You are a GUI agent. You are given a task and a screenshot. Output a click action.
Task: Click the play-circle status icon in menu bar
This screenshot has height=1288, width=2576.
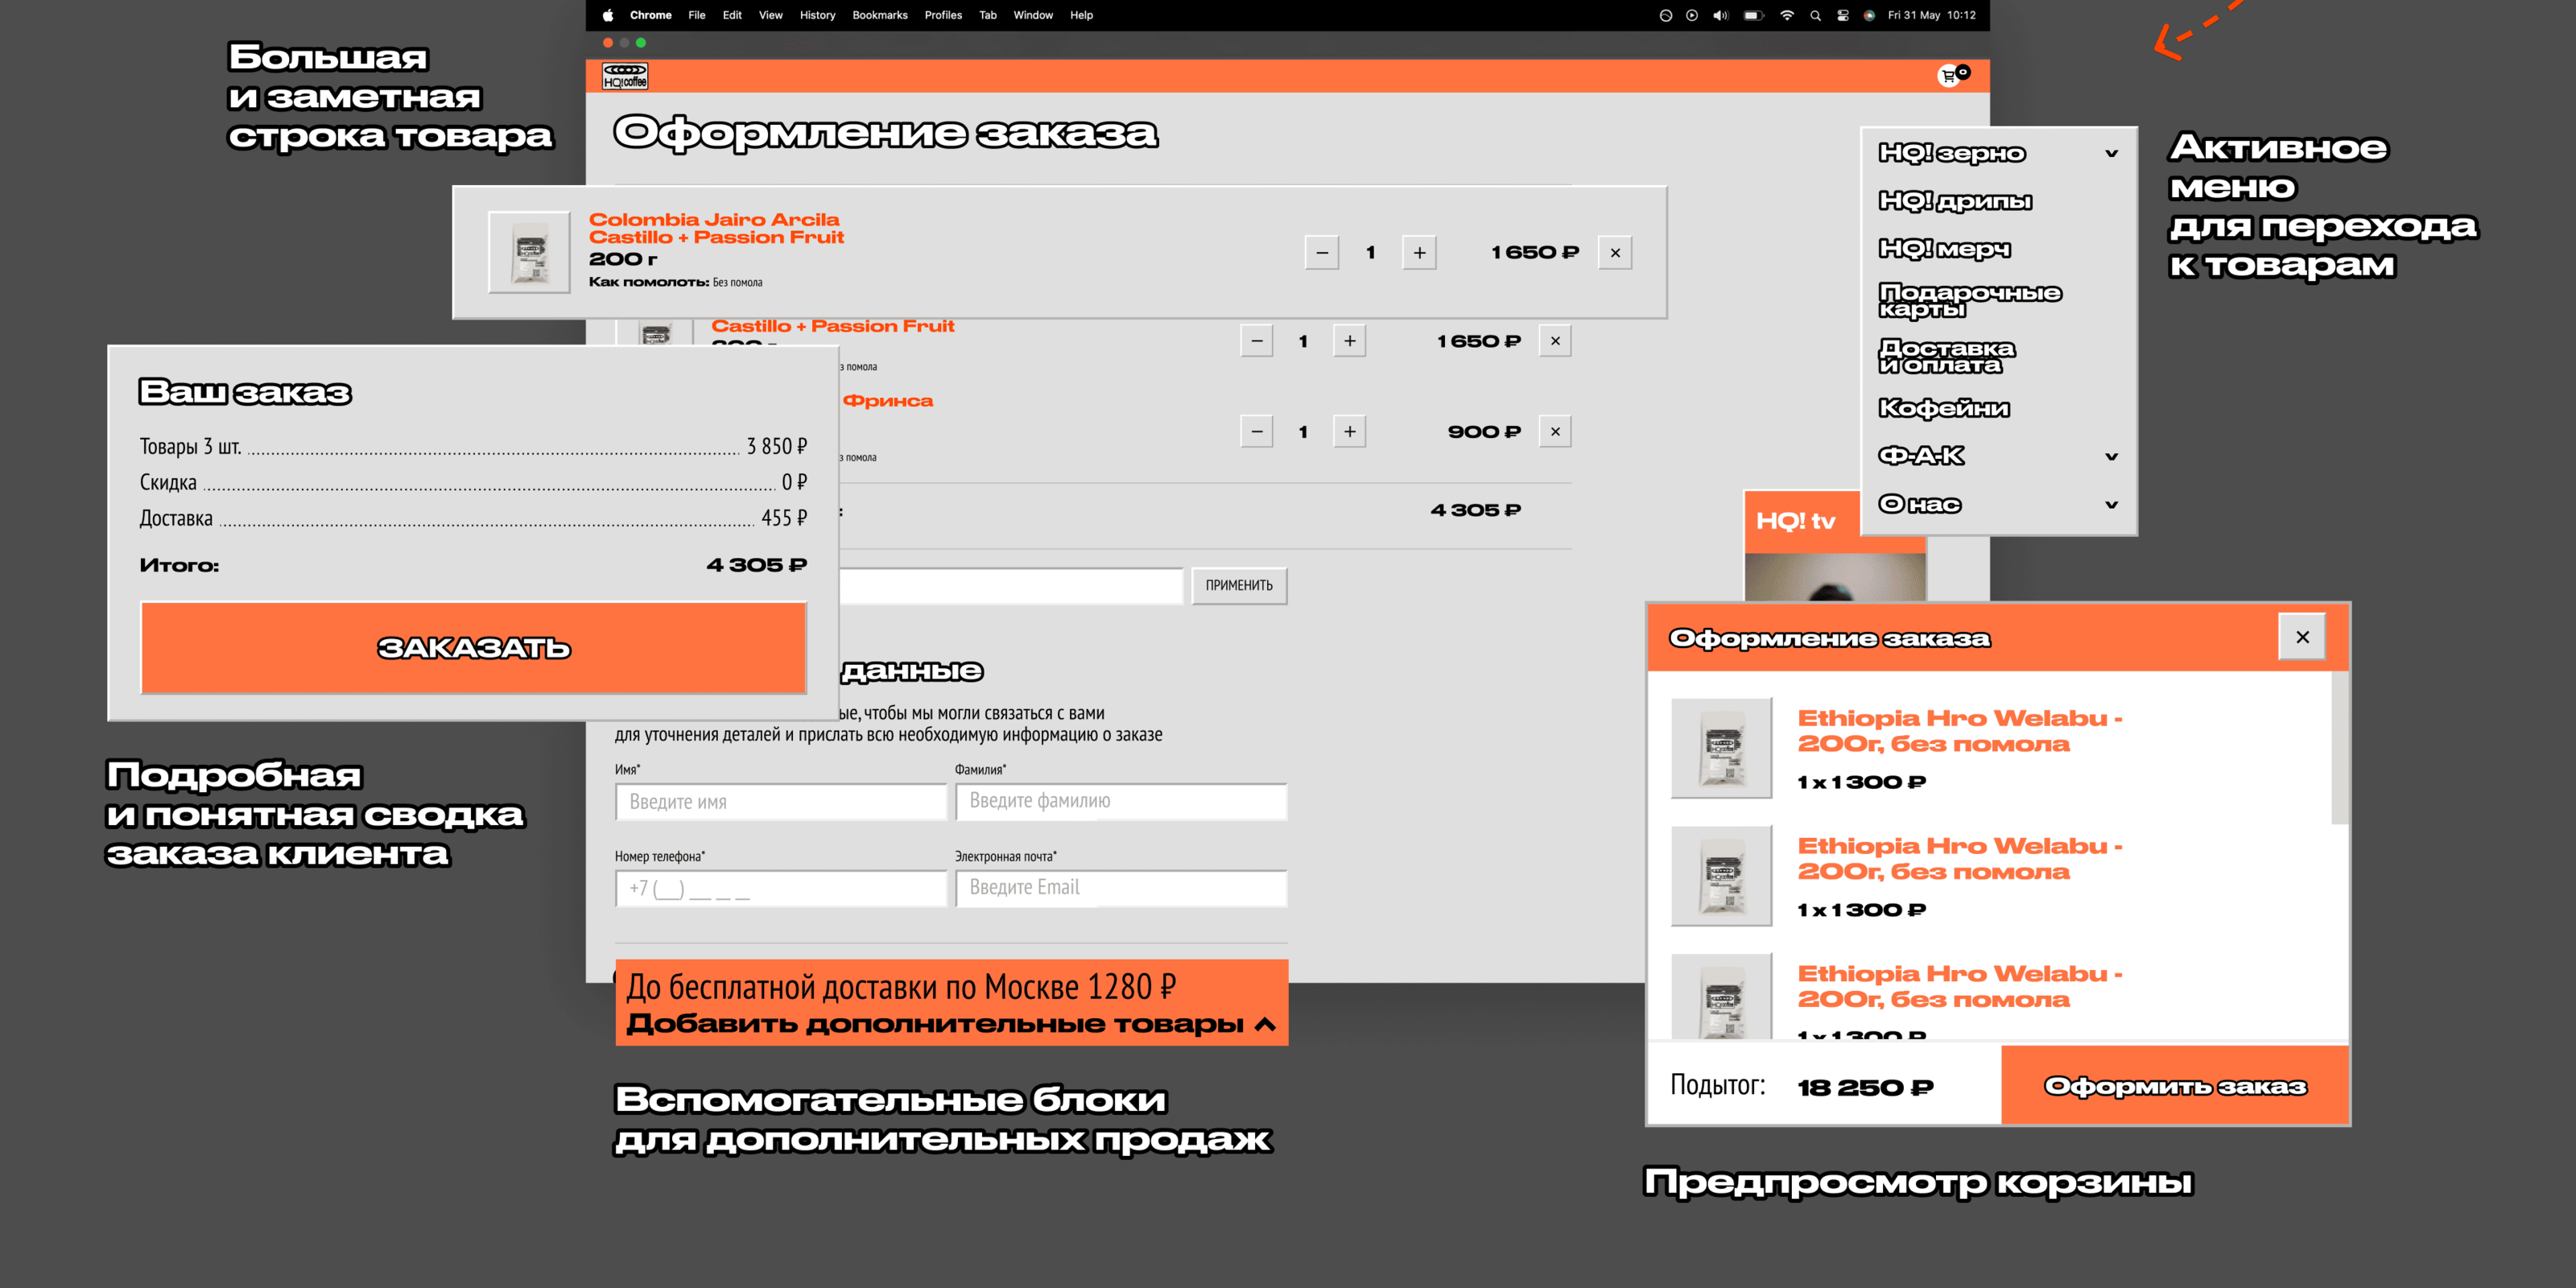click(1692, 15)
